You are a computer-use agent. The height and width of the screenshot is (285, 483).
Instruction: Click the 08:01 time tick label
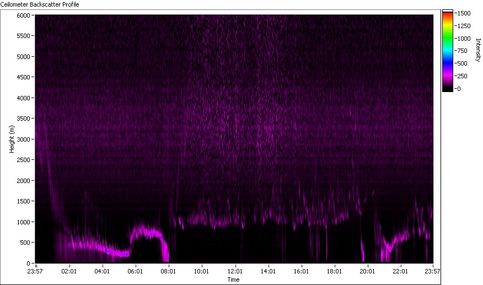[x=168, y=271]
